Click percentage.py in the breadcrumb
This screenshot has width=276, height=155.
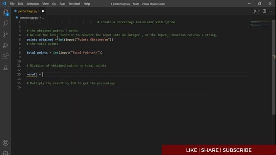click(29, 18)
